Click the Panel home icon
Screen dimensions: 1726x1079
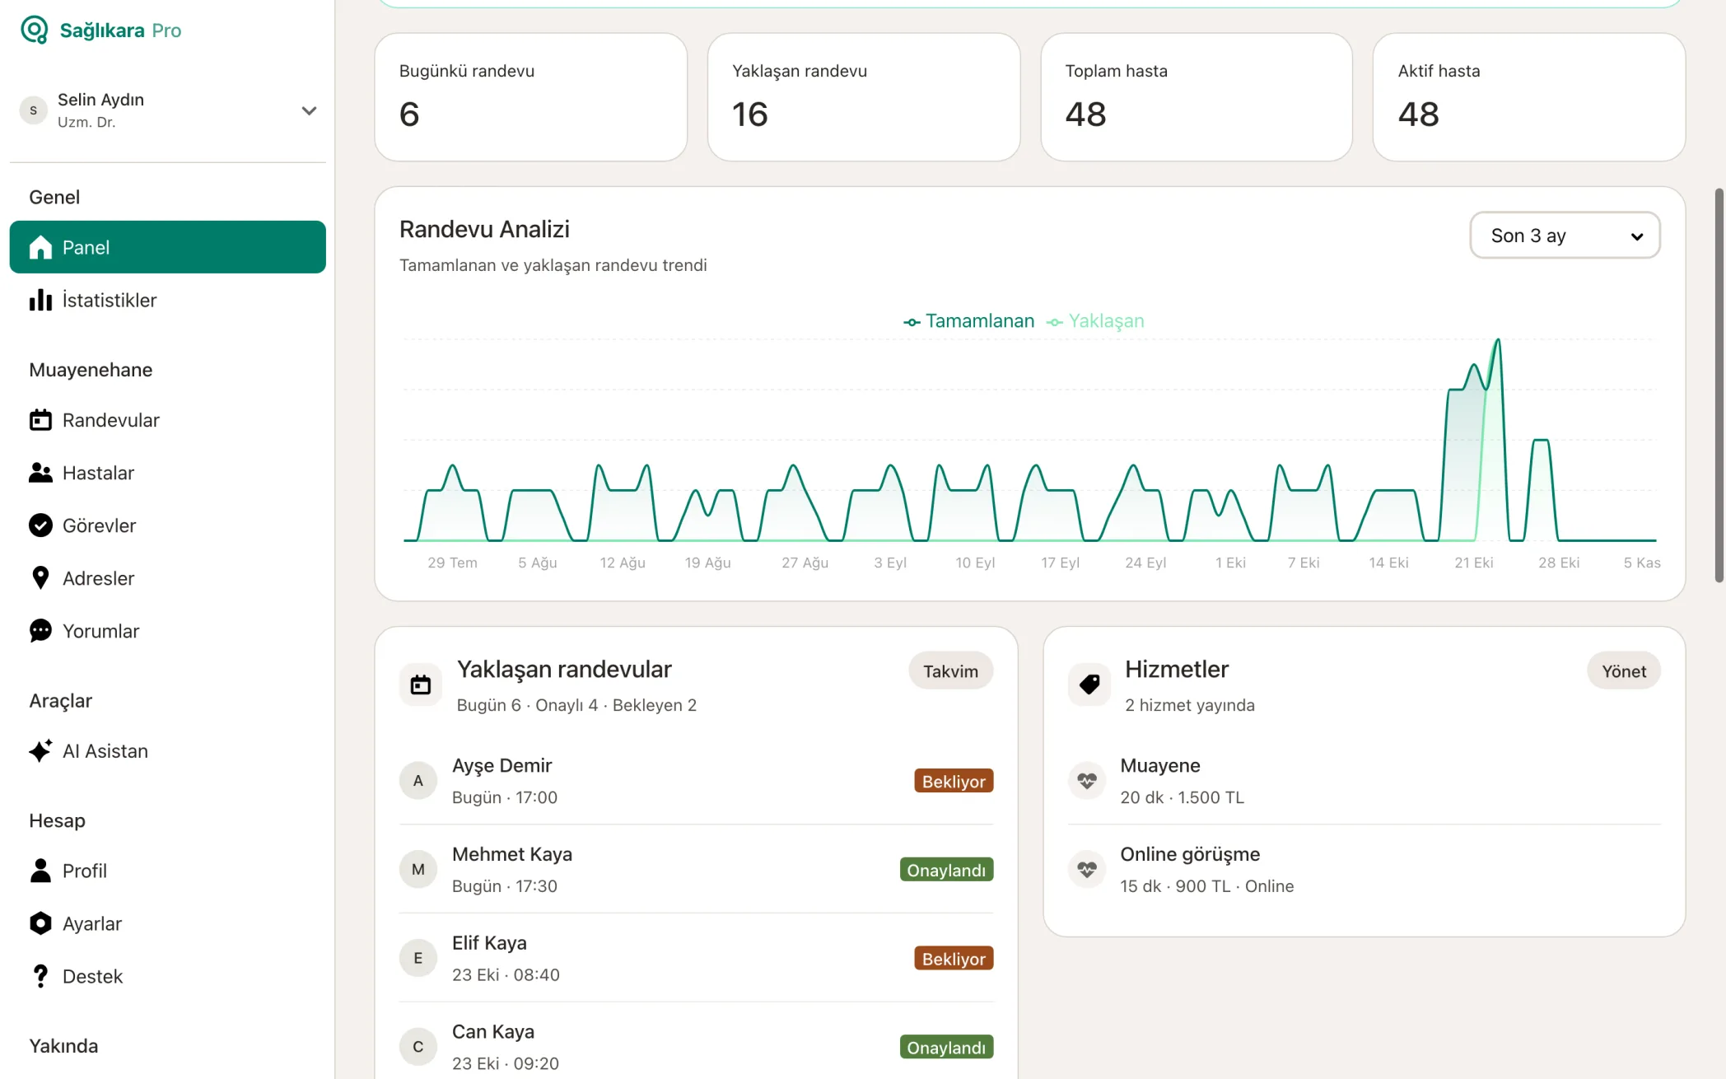[x=40, y=248]
